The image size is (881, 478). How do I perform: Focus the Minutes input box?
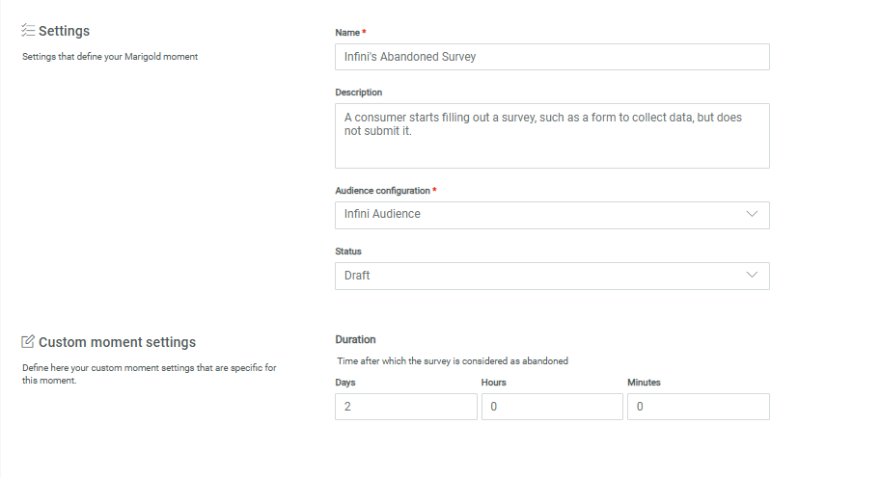698,407
